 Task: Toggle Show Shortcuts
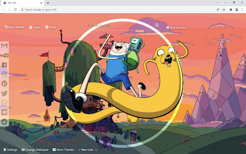[x=176, y=27]
